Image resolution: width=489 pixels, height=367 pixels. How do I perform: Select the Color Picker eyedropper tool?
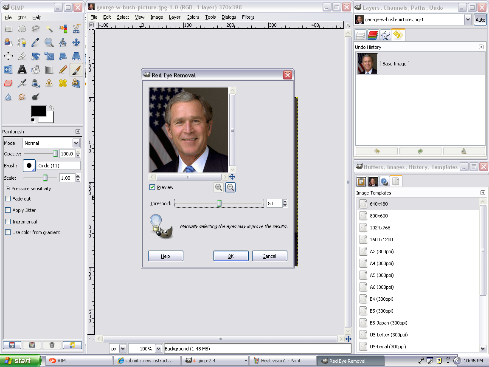[36, 42]
